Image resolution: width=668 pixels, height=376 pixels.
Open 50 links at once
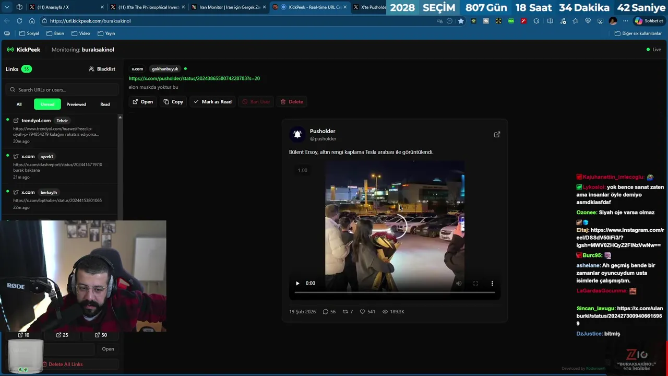click(101, 335)
